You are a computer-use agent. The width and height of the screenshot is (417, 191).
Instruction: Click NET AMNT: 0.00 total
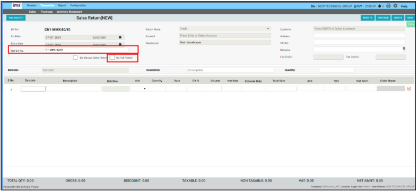pyautogui.click(x=370, y=180)
